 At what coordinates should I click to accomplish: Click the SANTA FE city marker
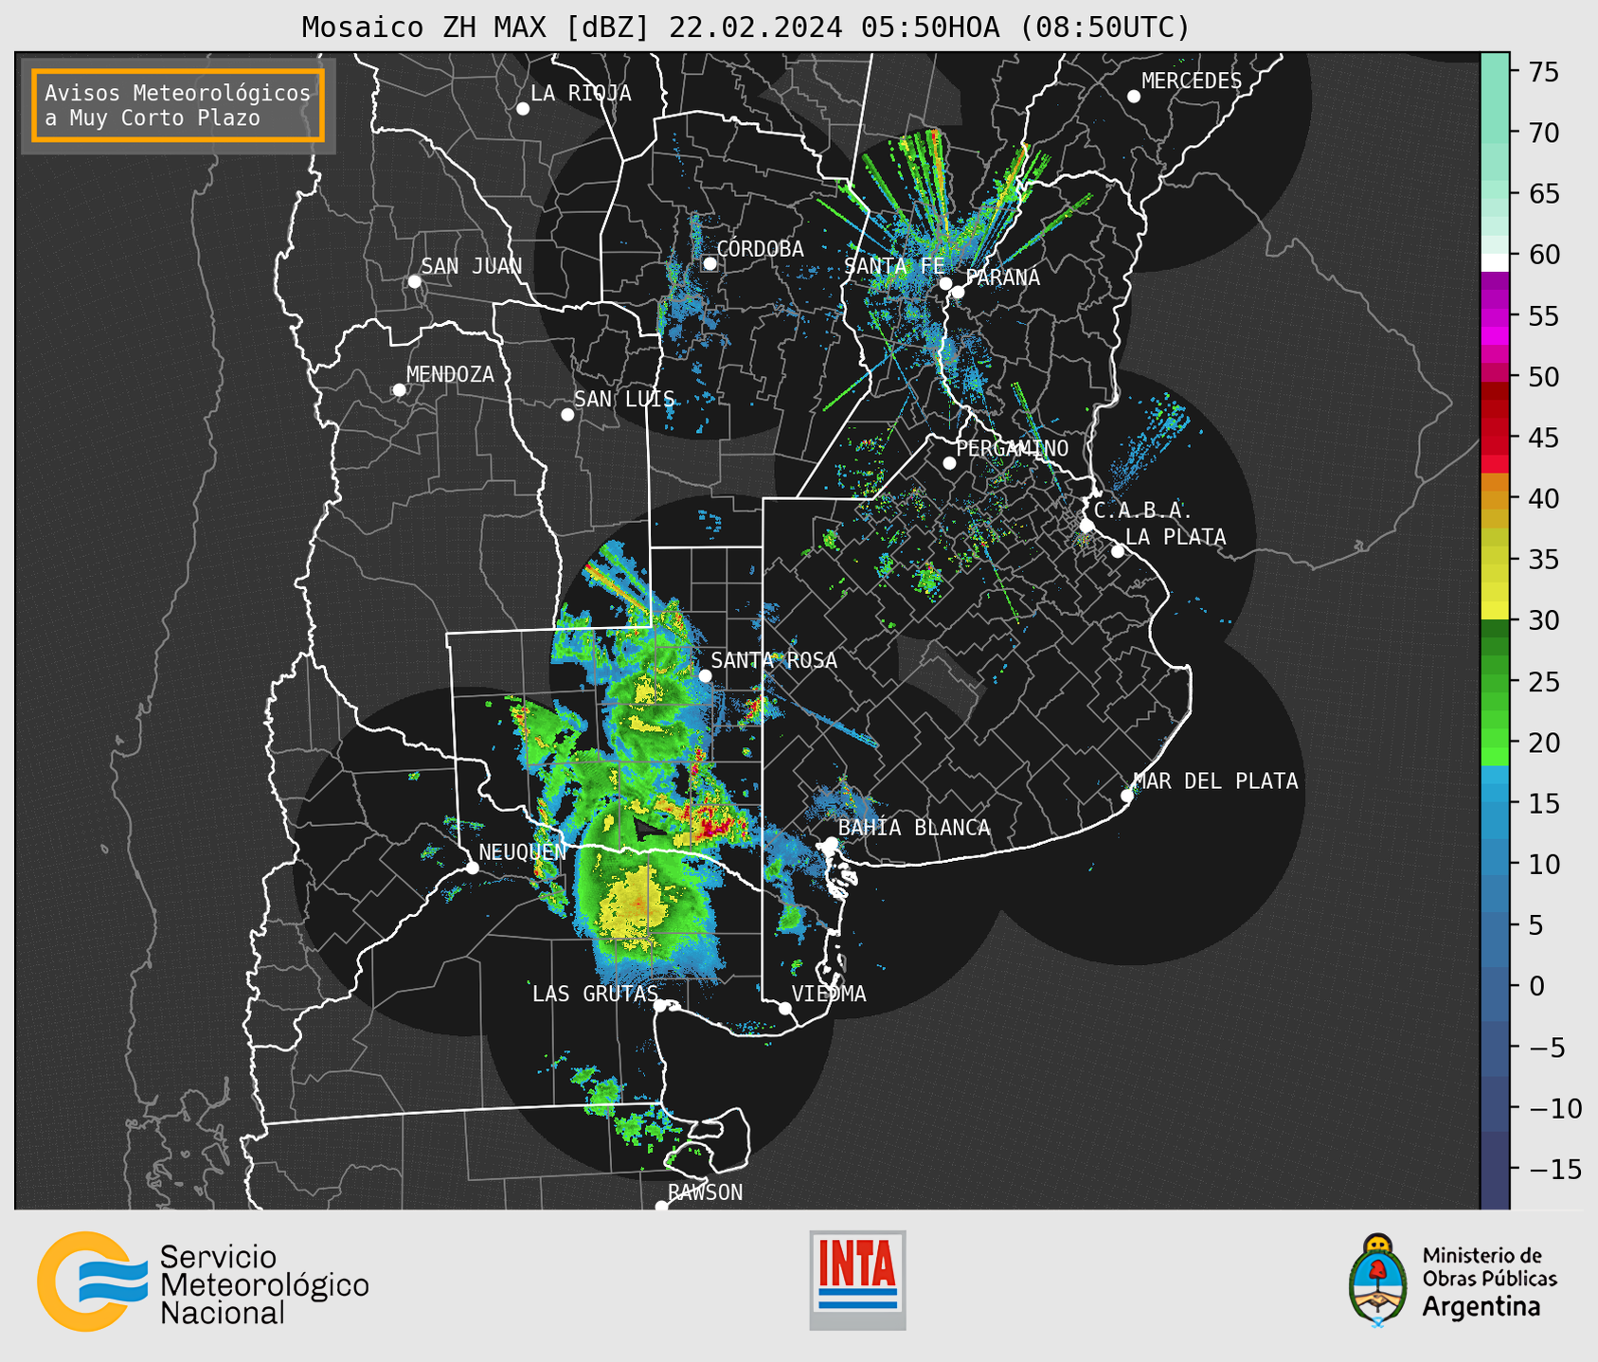[x=945, y=283]
